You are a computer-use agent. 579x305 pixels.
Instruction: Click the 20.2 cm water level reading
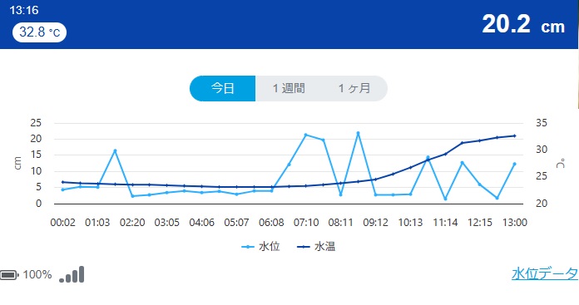(523, 24)
